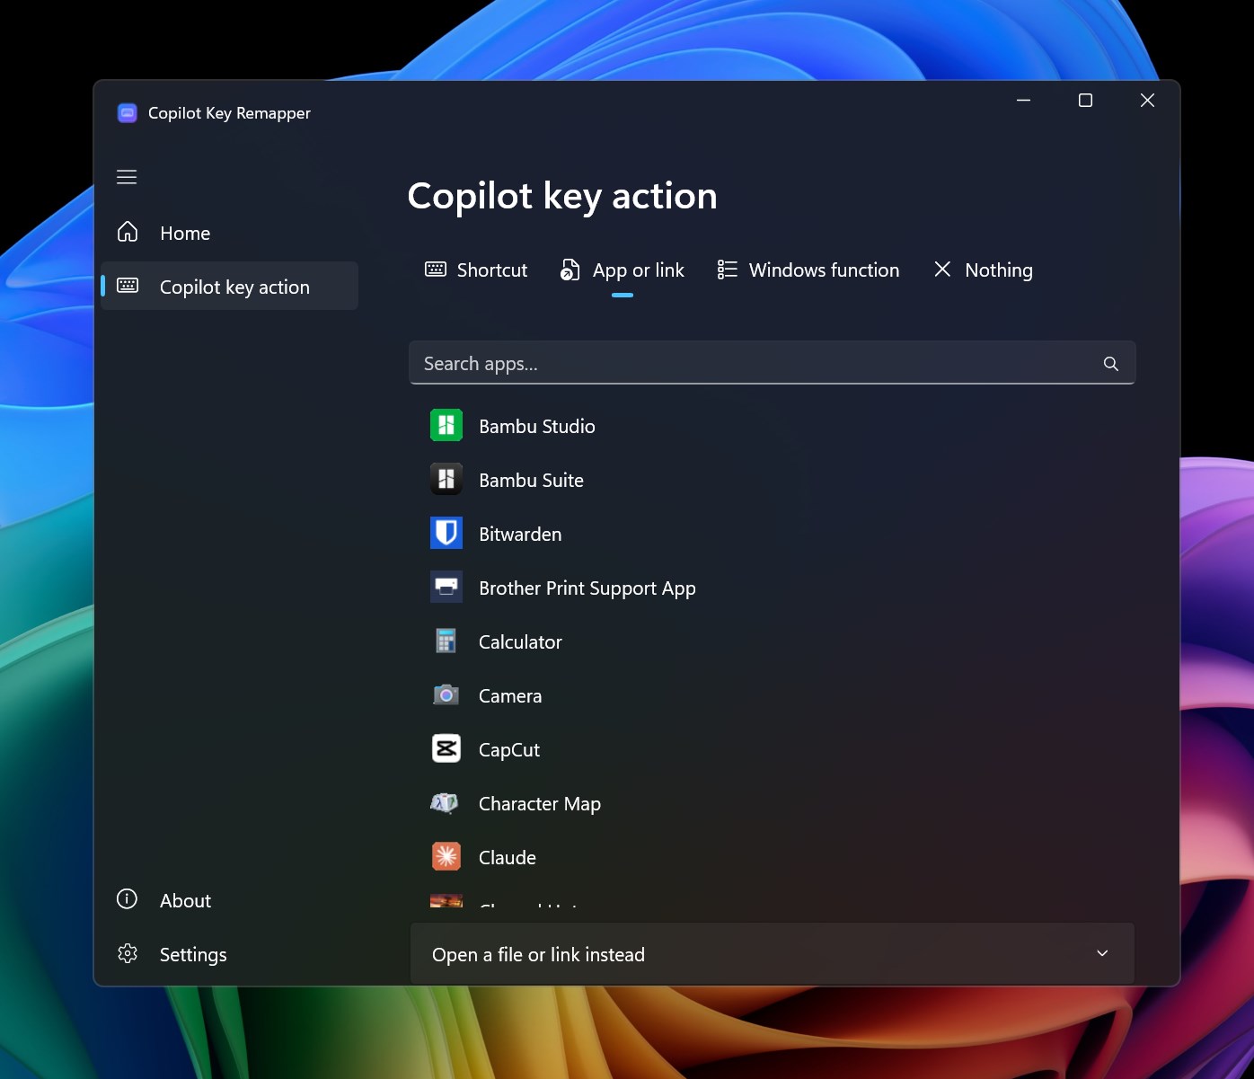1254x1079 pixels.
Task: Choose Brother Print Support App from list
Action: (773, 588)
